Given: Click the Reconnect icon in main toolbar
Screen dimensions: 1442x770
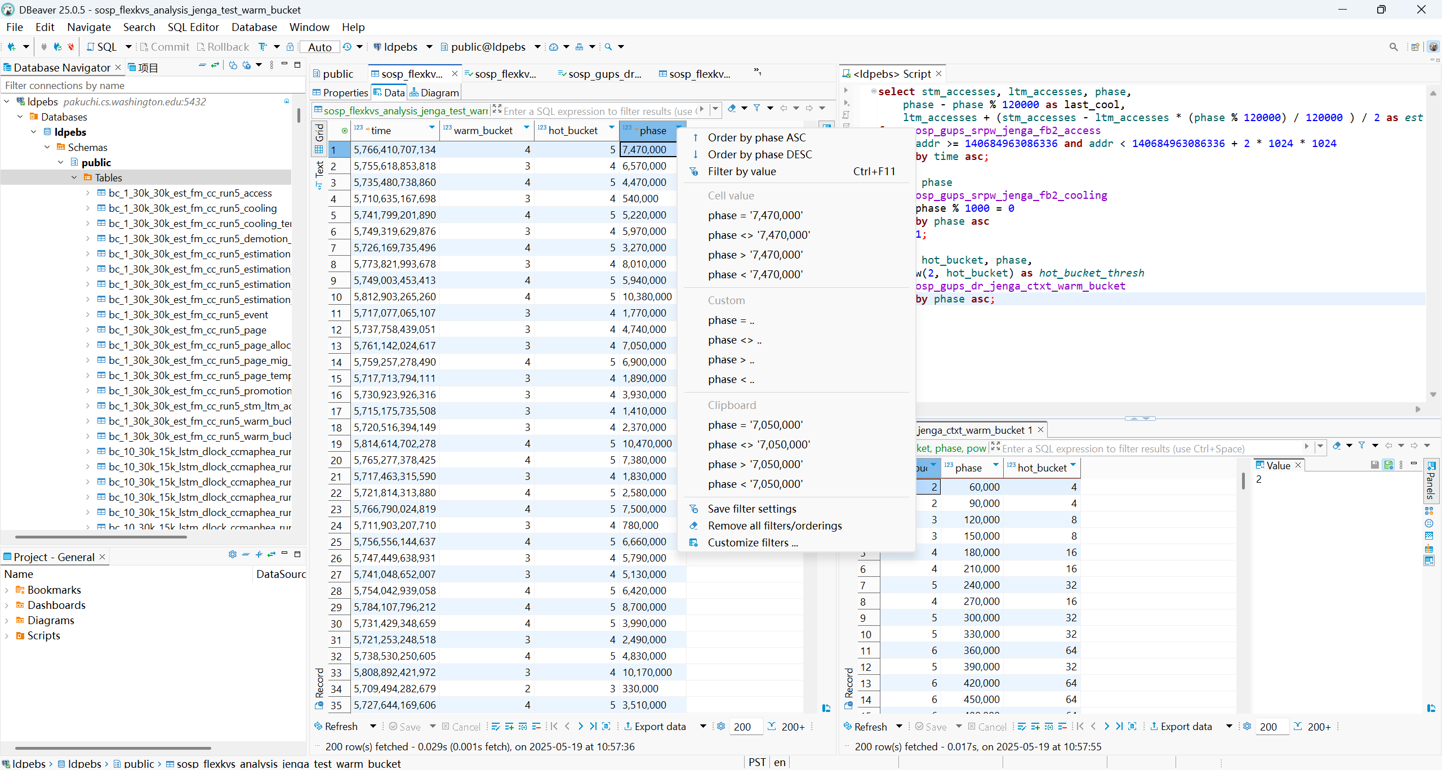Looking at the screenshot, I should [x=57, y=47].
